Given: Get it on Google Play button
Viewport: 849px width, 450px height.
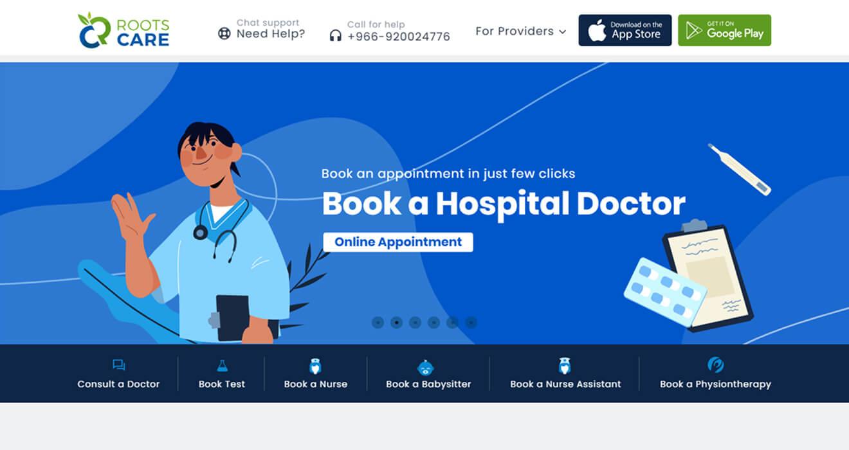Looking at the screenshot, I should [x=724, y=30].
